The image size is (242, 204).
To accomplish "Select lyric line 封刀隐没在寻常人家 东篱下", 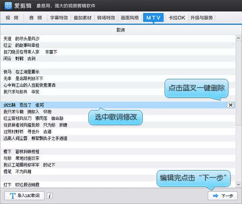I will [x=118, y=52].
